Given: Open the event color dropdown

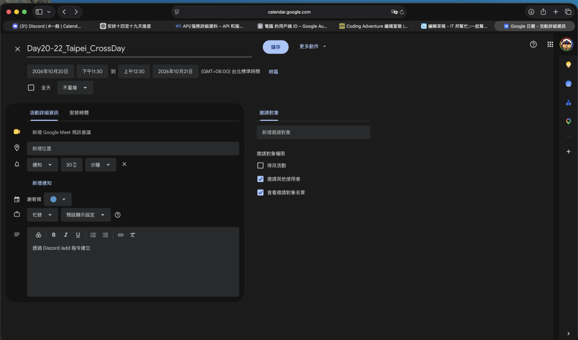Looking at the screenshot, I should pos(58,199).
